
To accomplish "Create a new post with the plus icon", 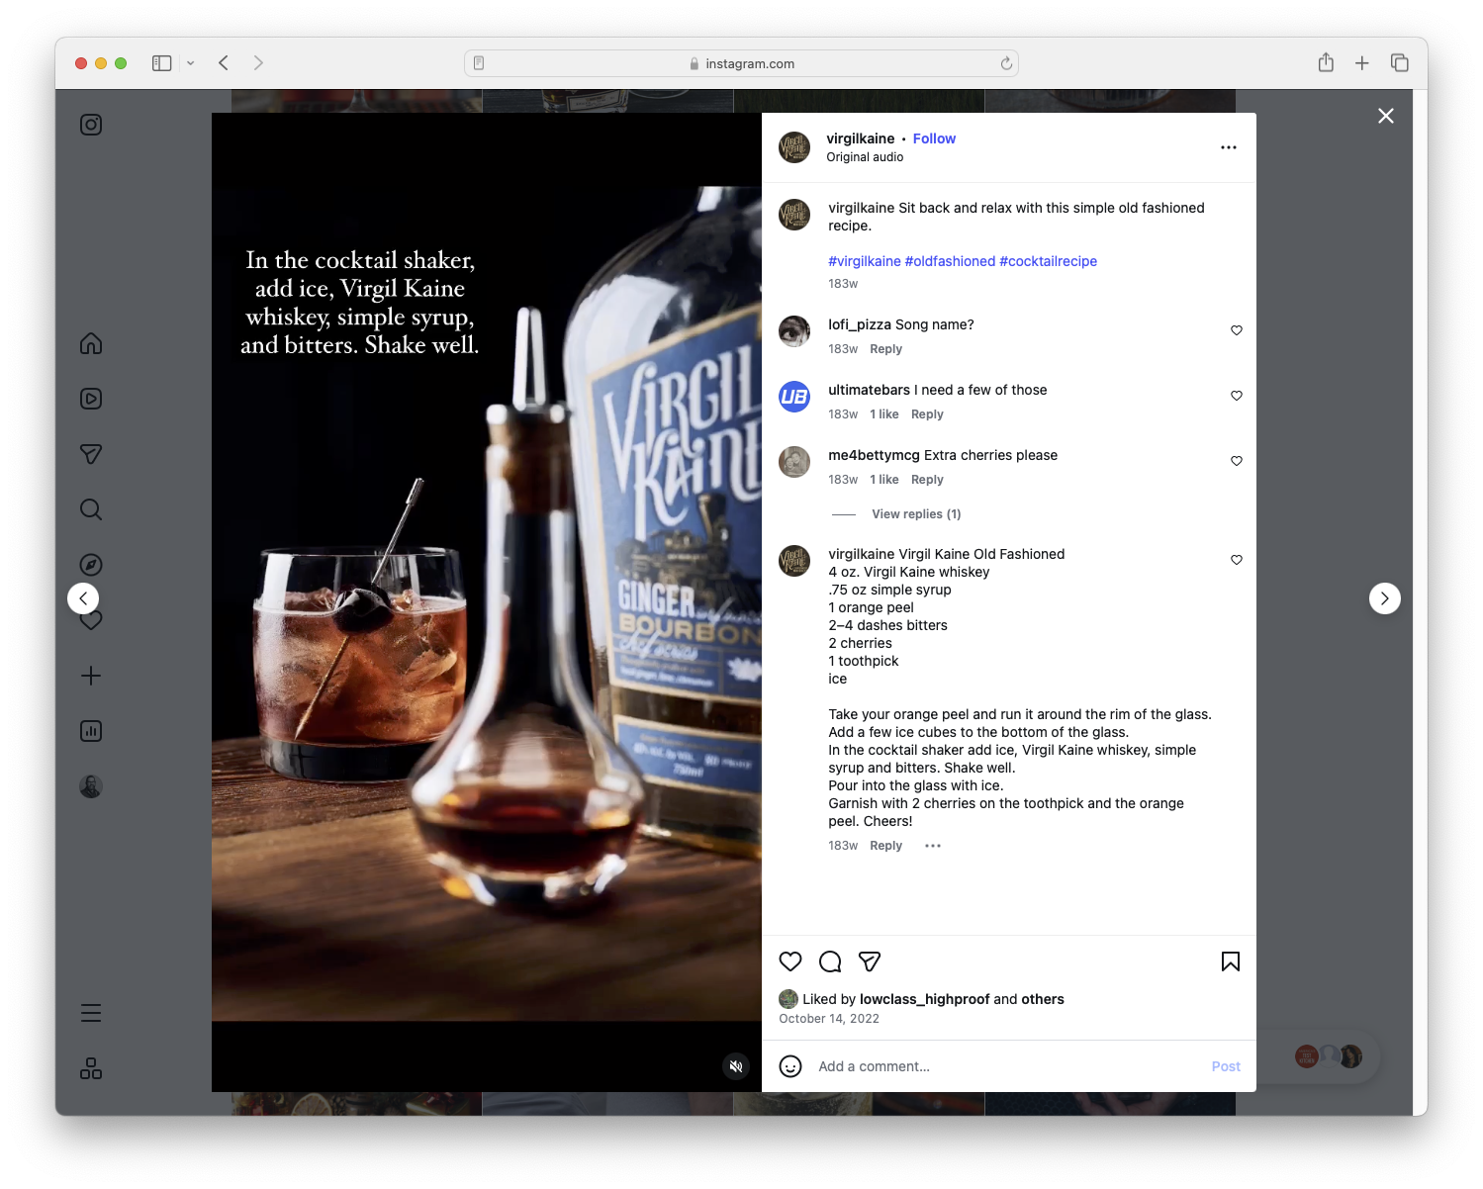I will pyautogui.click(x=90, y=676).
